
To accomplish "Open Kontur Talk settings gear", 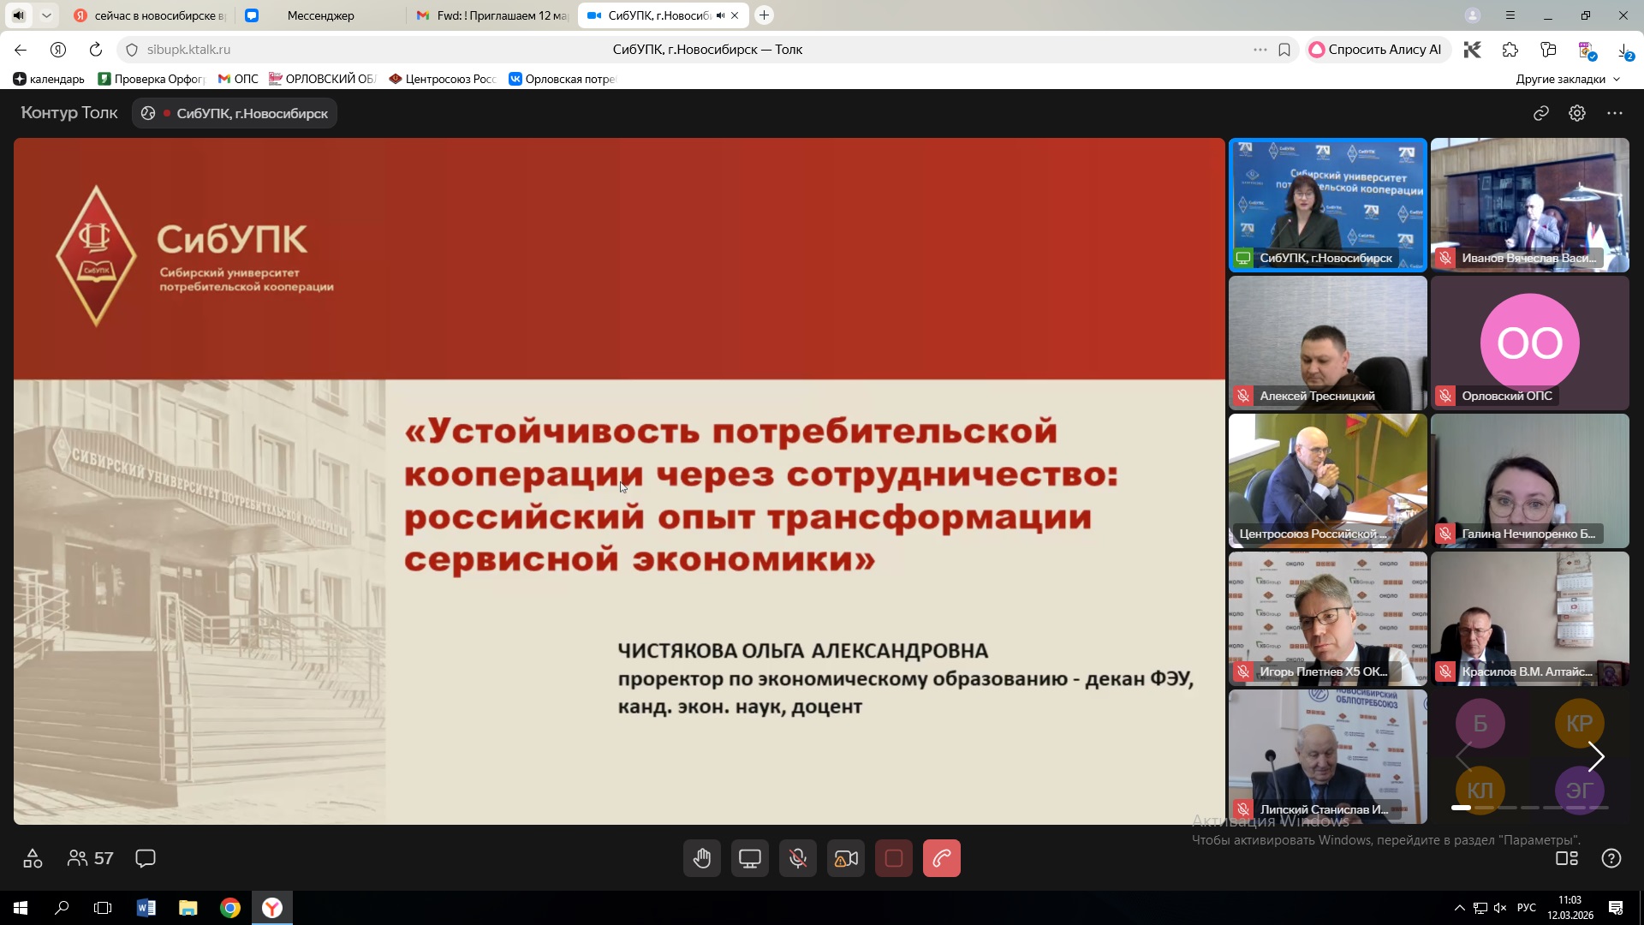I will pyautogui.click(x=1577, y=113).
